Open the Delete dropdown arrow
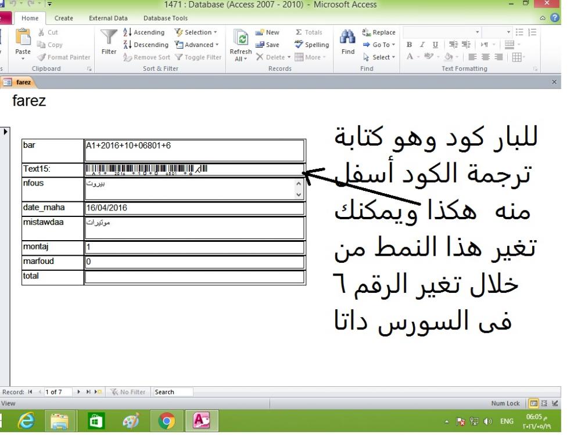This screenshot has height=435, width=581. [289, 57]
